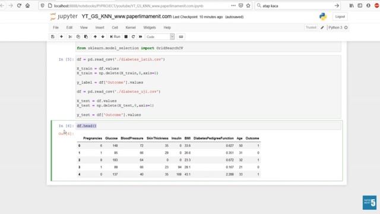Insert a cell below with plus icon
The width and height of the screenshot is (380, 214).
61,37
